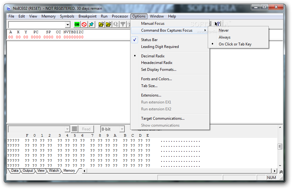The image size is (292, 189).
Task: Choose Never for command box focus
Action: tap(238, 30)
